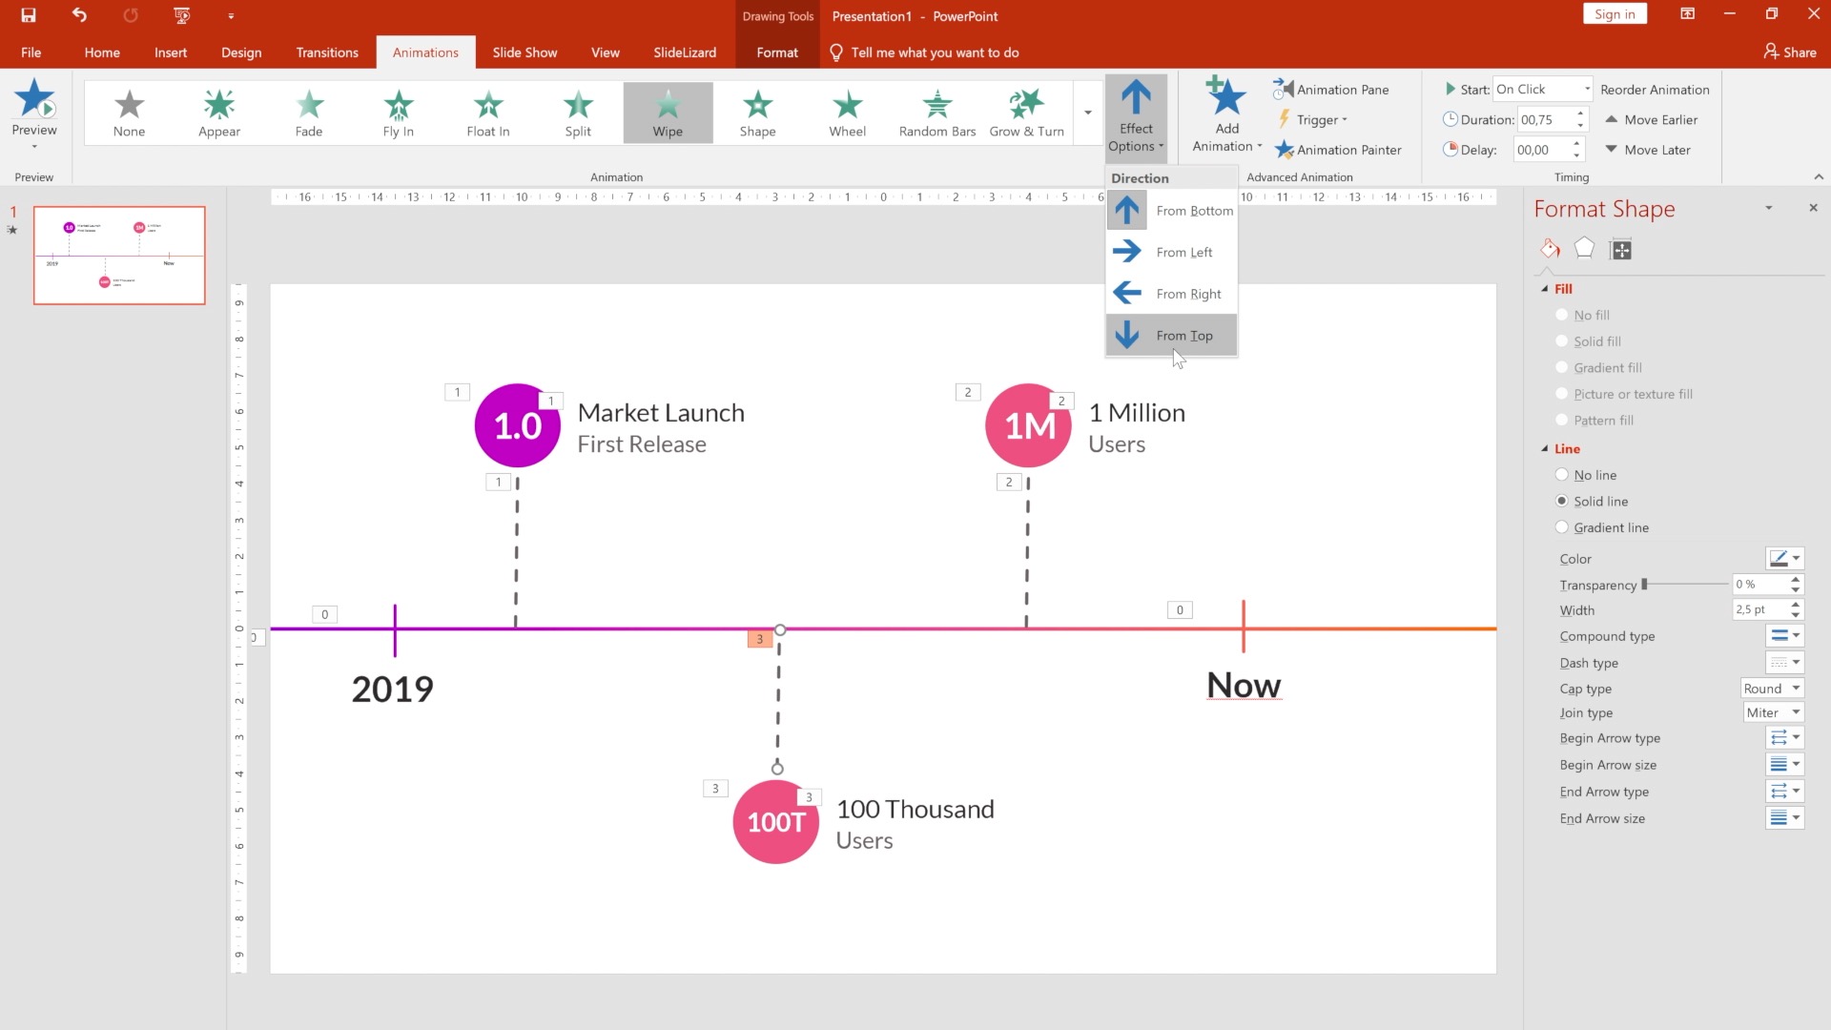The width and height of the screenshot is (1831, 1030).
Task: Select Solid fill radio button
Action: point(1562,340)
